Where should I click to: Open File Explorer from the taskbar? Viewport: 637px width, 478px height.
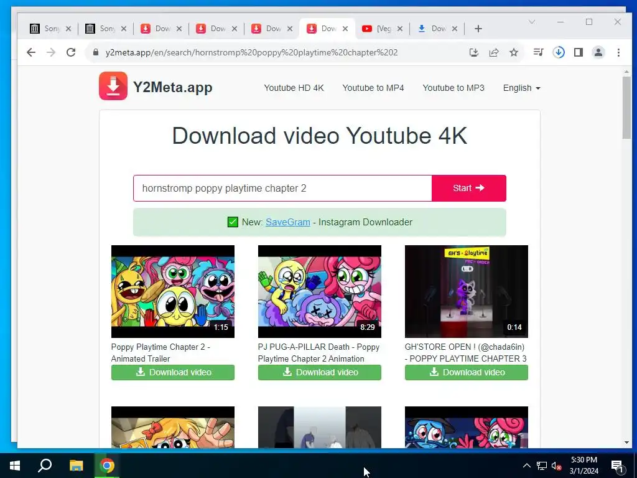(x=76, y=466)
